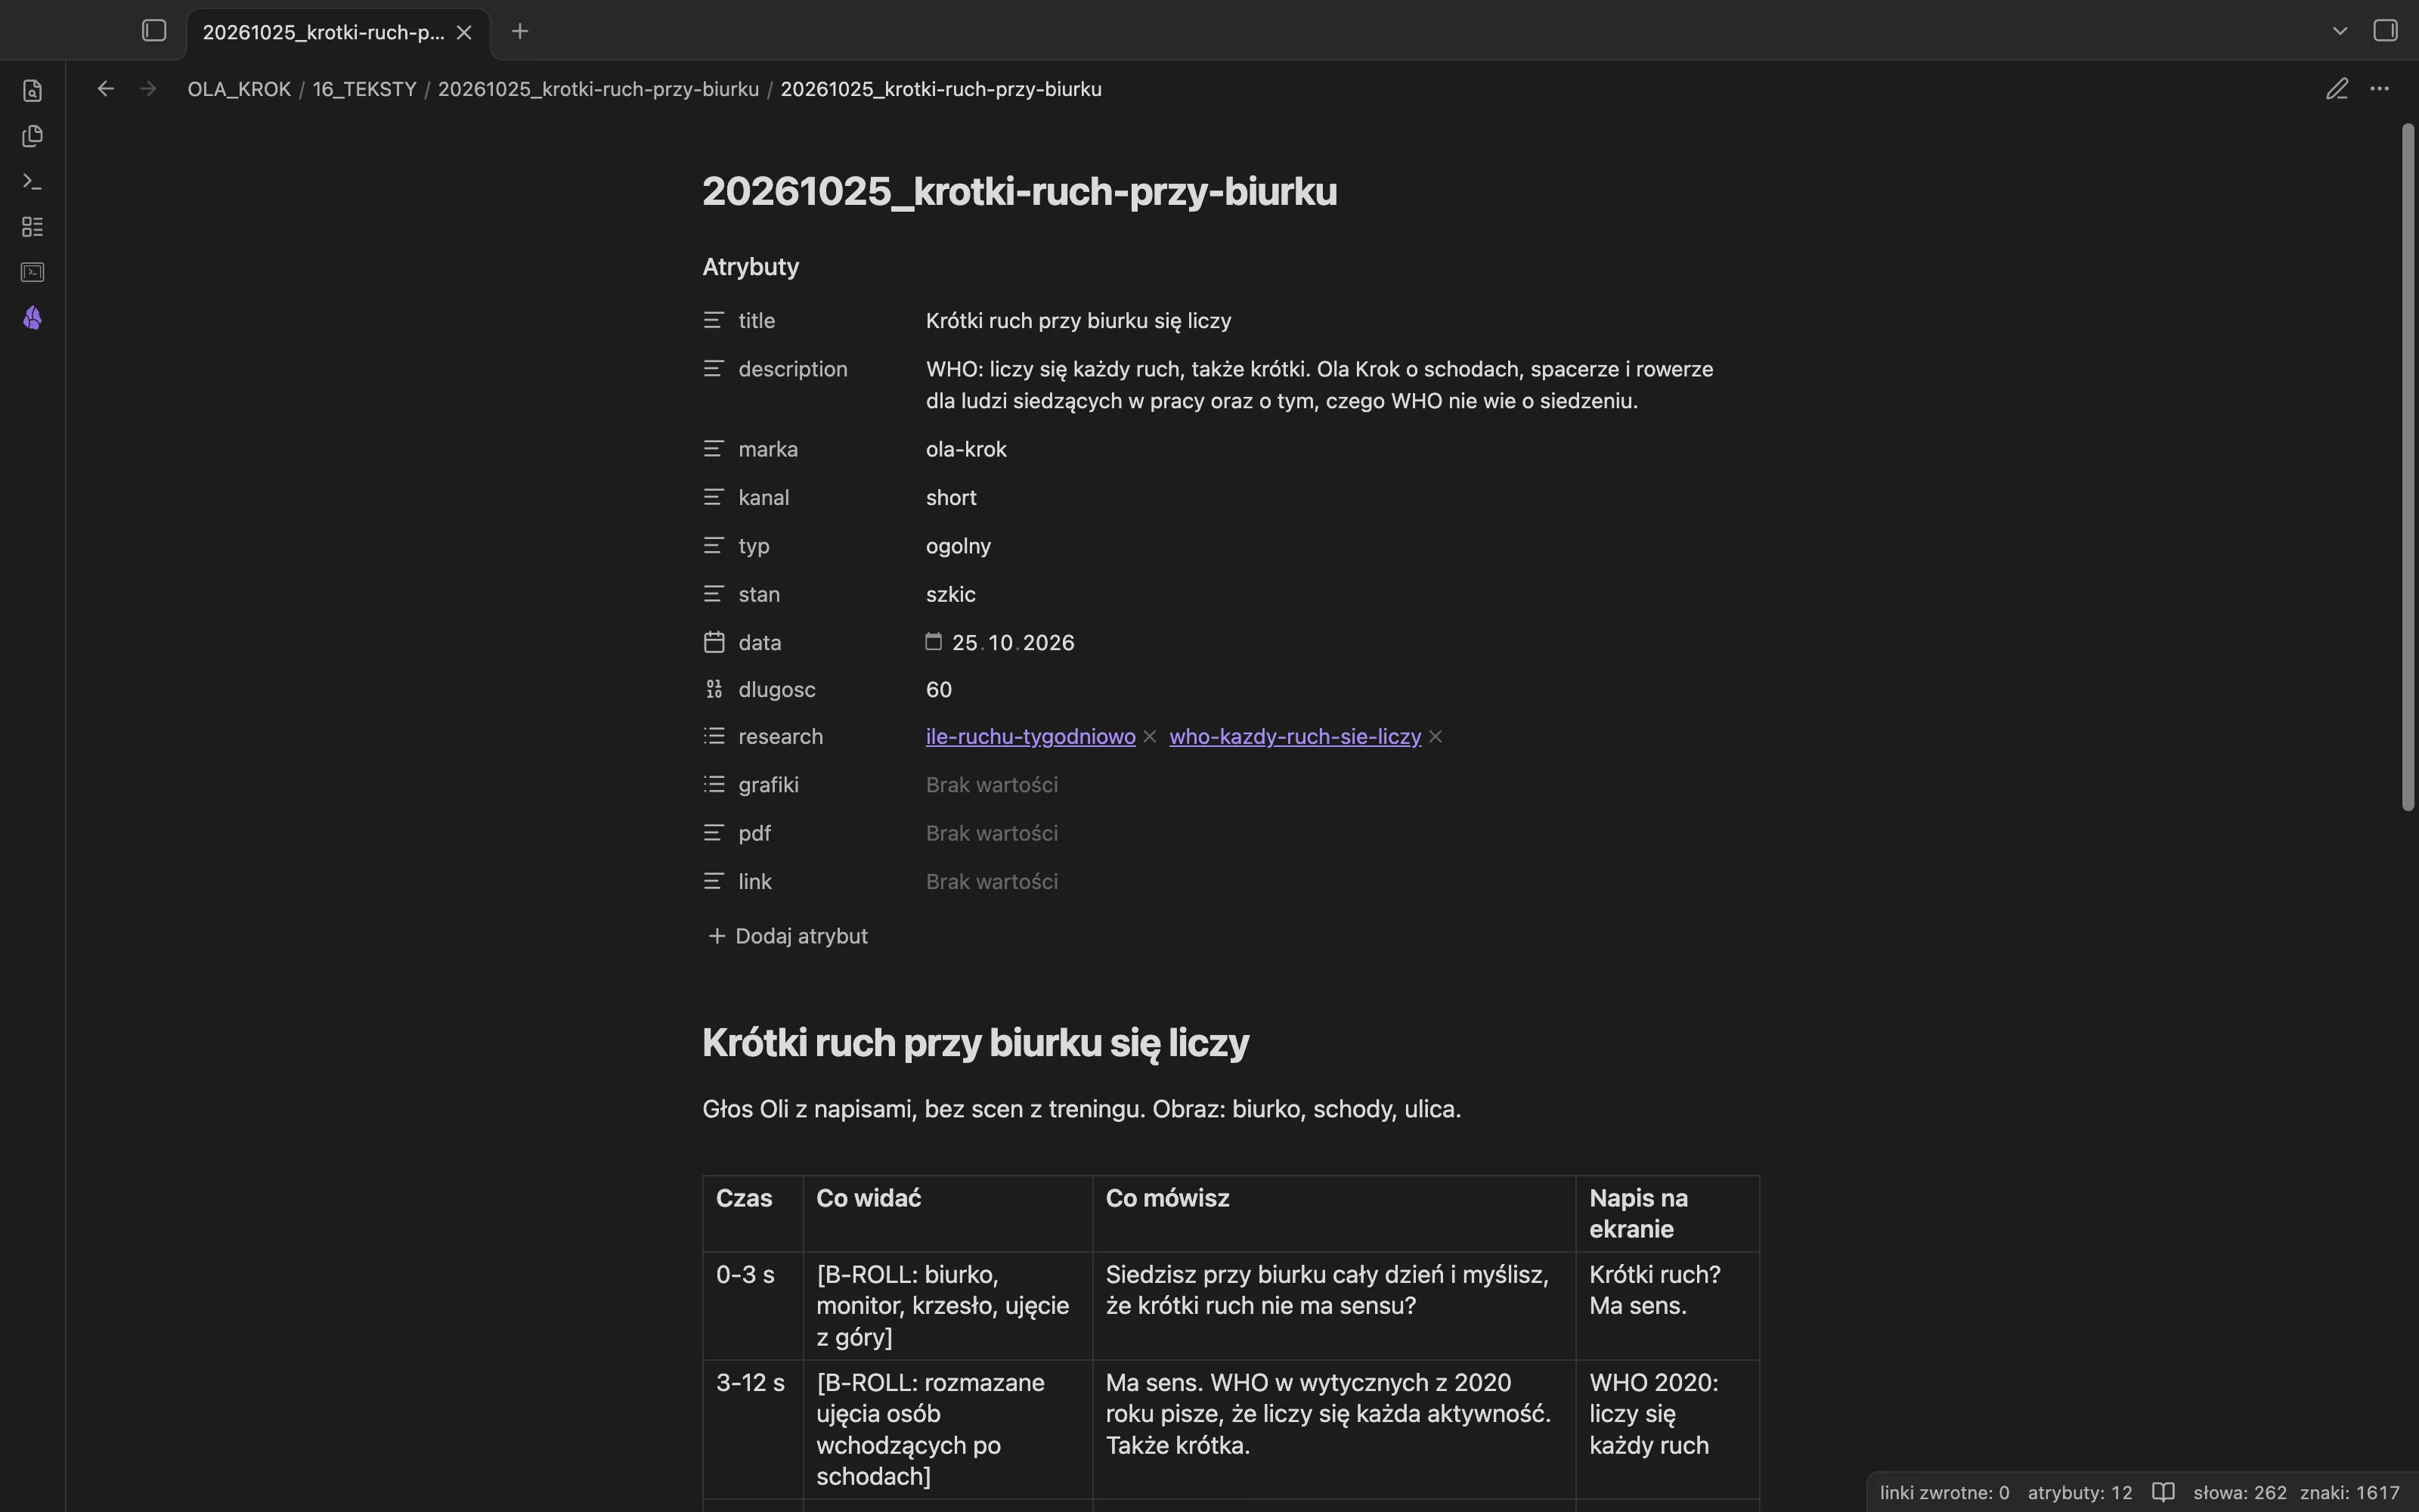
Task: Open the terminal ribbon icon
Action: (x=32, y=272)
